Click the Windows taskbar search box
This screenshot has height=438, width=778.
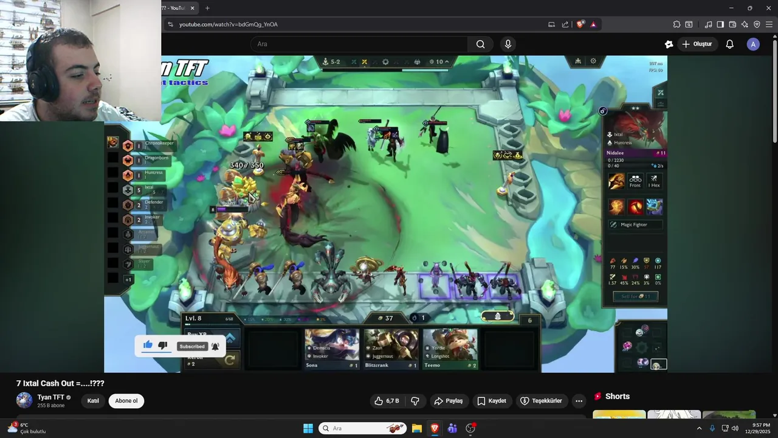363,428
